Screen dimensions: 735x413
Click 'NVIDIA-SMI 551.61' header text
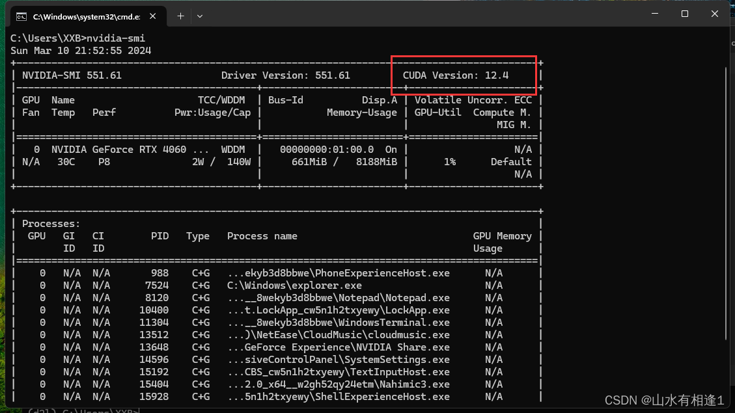(x=72, y=75)
